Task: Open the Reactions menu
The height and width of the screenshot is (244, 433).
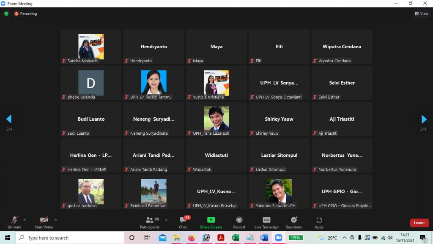Action: pyautogui.click(x=293, y=222)
